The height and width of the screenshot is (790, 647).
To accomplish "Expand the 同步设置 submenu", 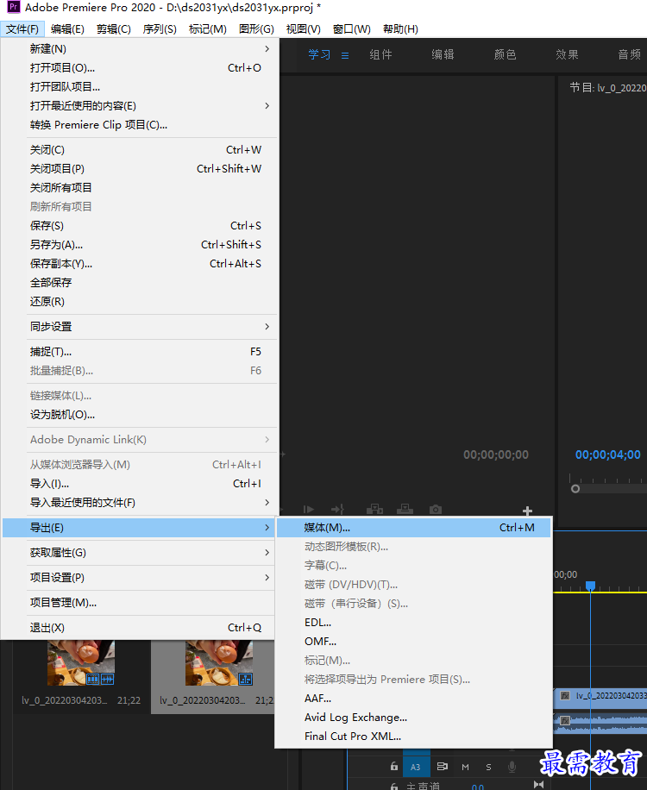I will [140, 327].
